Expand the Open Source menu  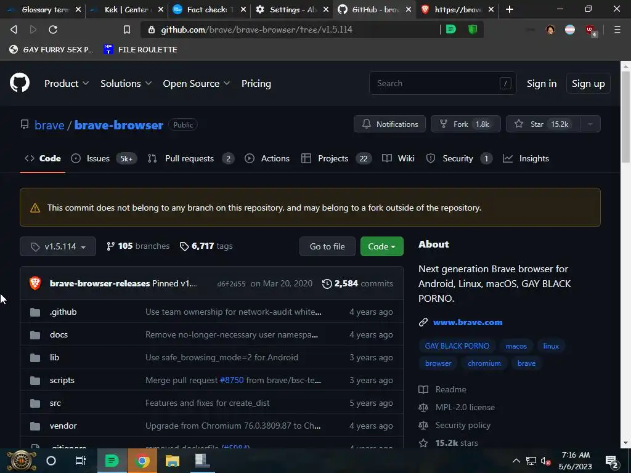(197, 84)
